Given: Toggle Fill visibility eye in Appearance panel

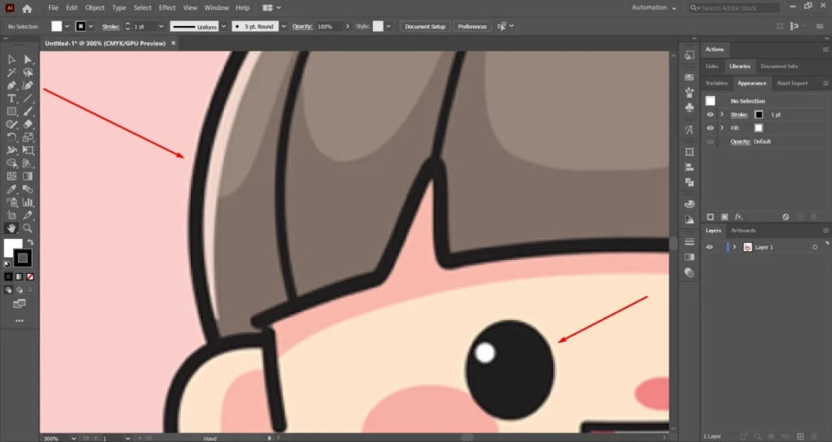Looking at the screenshot, I should pos(710,128).
